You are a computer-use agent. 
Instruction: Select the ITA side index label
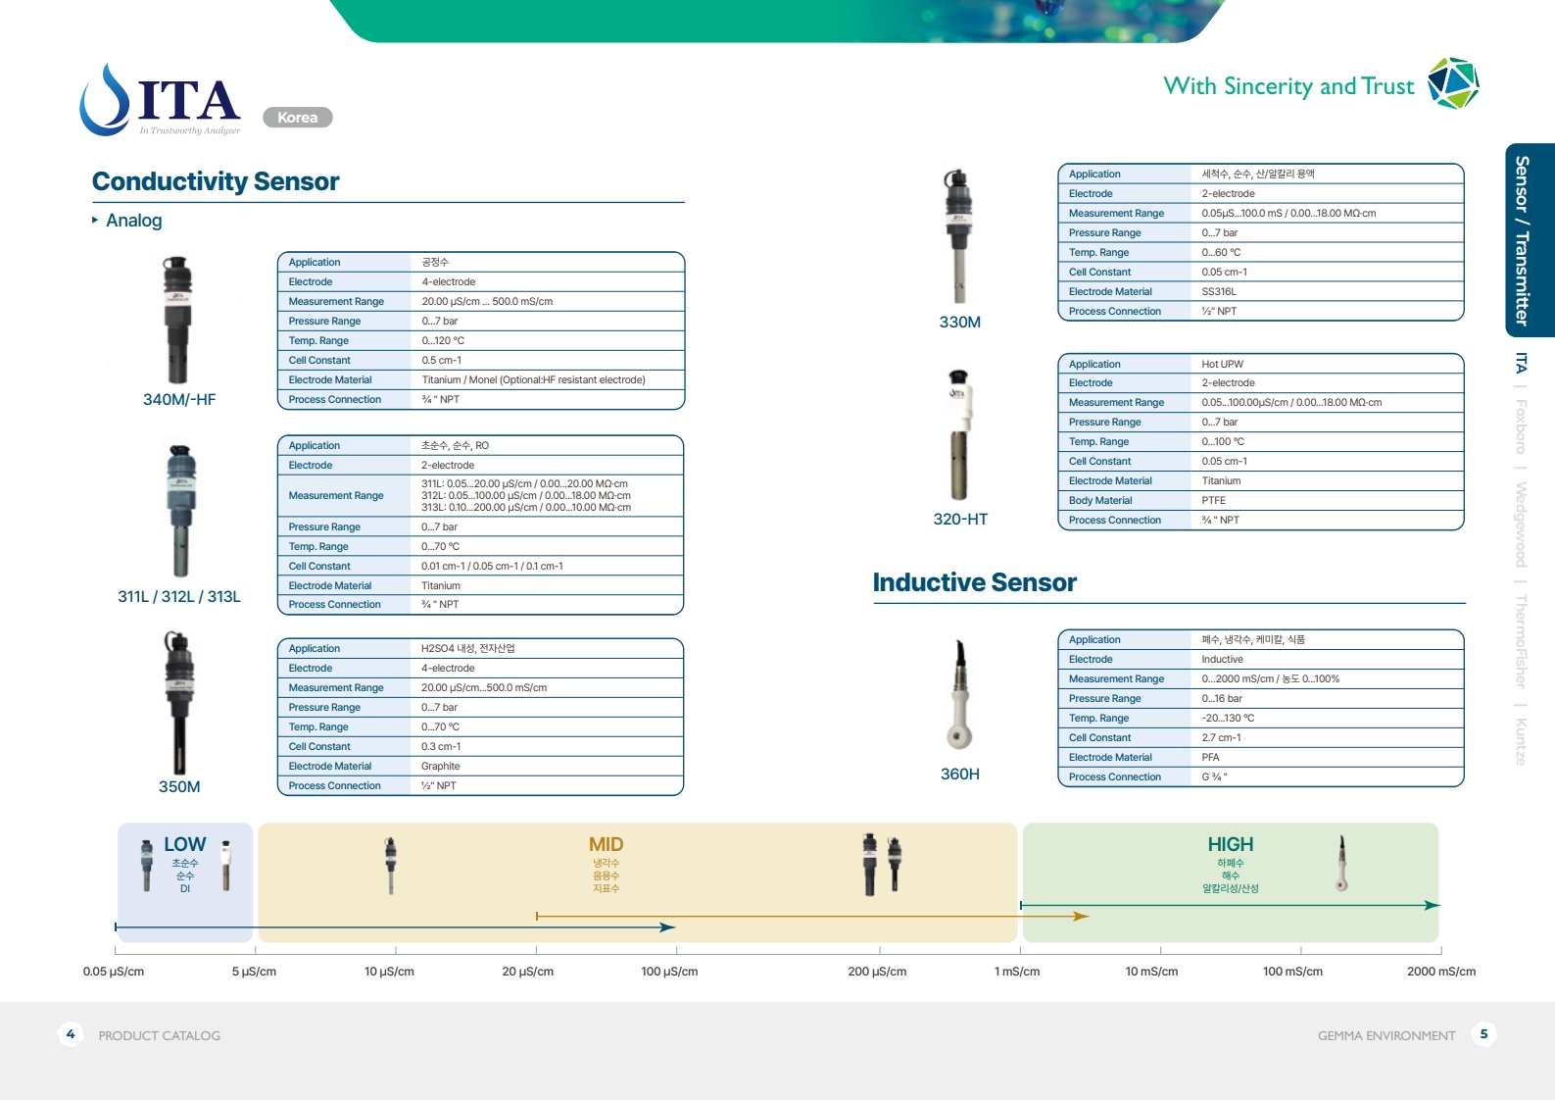[1521, 363]
